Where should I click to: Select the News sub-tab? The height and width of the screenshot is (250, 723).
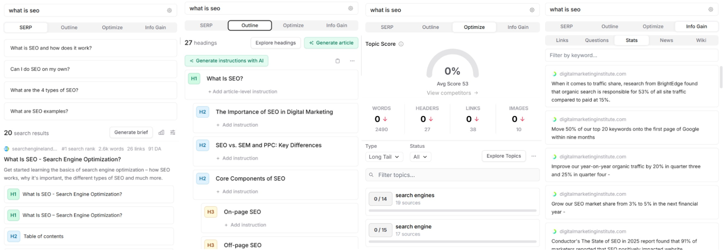coord(666,40)
